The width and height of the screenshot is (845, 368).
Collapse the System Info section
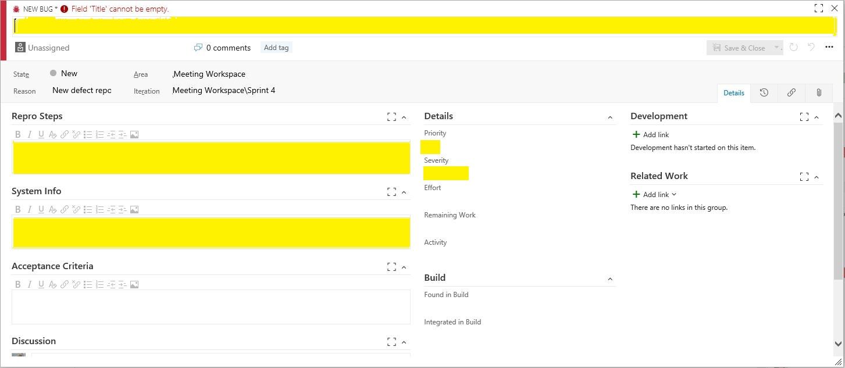coord(404,192)
